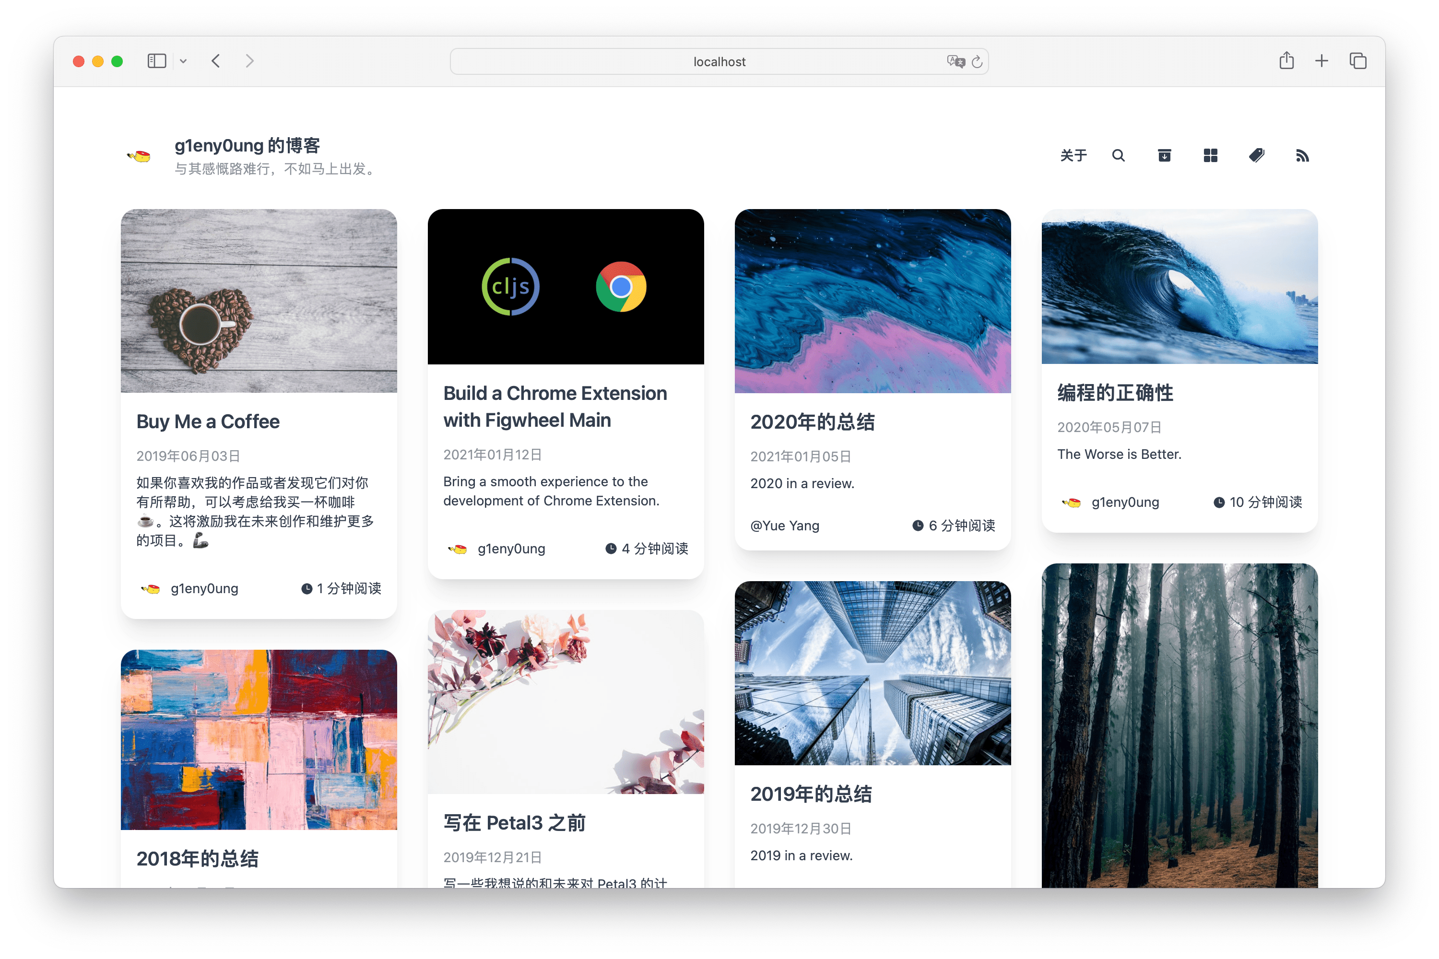Image resolution: width=1439 pixels, height=959 pixels.
Task: Minimize the window with yellow button
Action: 98,61
